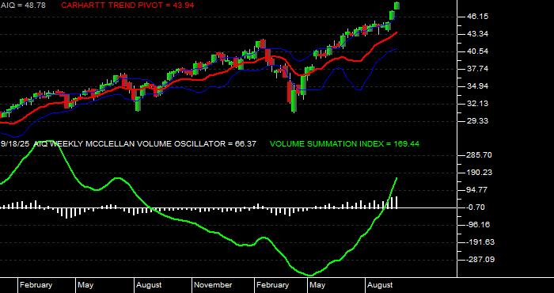Click the red trend pivot line's latest endpoint
554x293 pixels.
point(397,32)
